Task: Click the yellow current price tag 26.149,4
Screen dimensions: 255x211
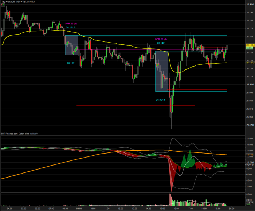Action: (x=250, y=45)
